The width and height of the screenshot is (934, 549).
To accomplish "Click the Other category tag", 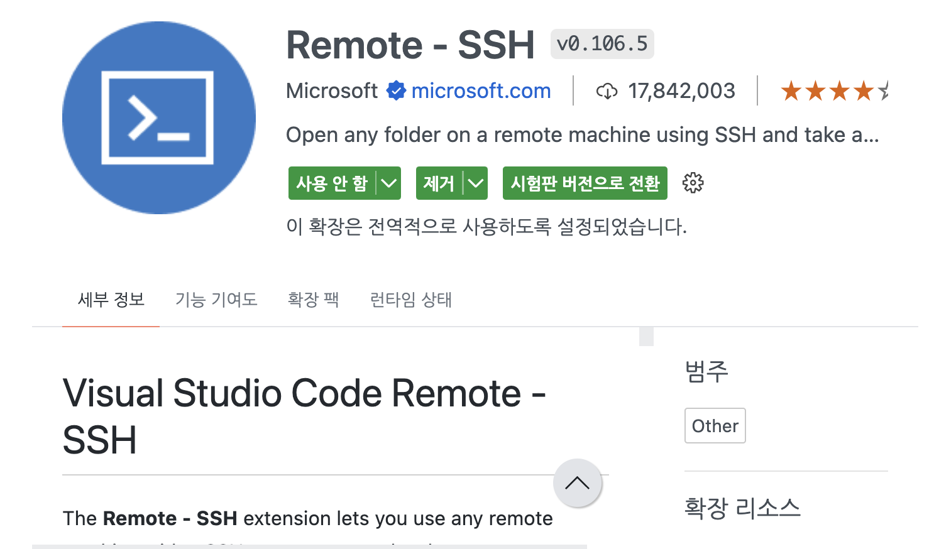I will tap(715, 426).
